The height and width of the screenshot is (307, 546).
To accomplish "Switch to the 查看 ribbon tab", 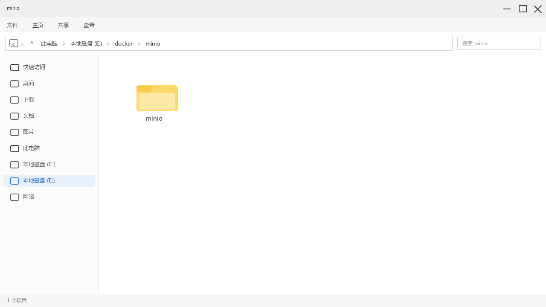I will point(89,25).
